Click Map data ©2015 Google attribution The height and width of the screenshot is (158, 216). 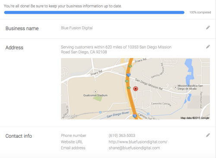(195, 118)
